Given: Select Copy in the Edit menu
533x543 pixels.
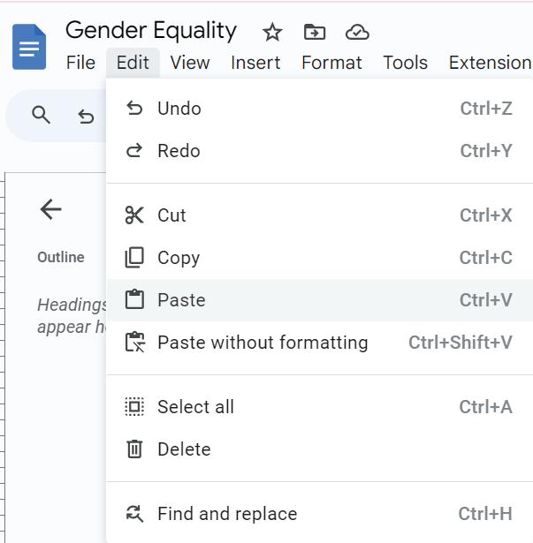Looking at the screenshot, I should pos(178,258).
